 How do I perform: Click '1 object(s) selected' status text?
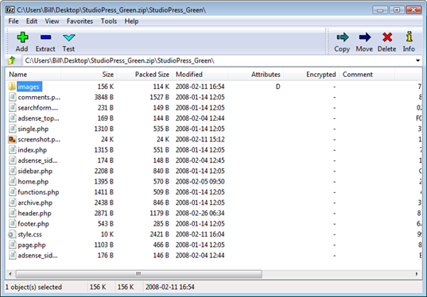(33, 287)
